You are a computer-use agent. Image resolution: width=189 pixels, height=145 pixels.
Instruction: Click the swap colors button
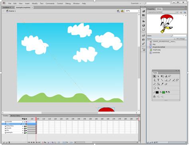pos(169,92)
